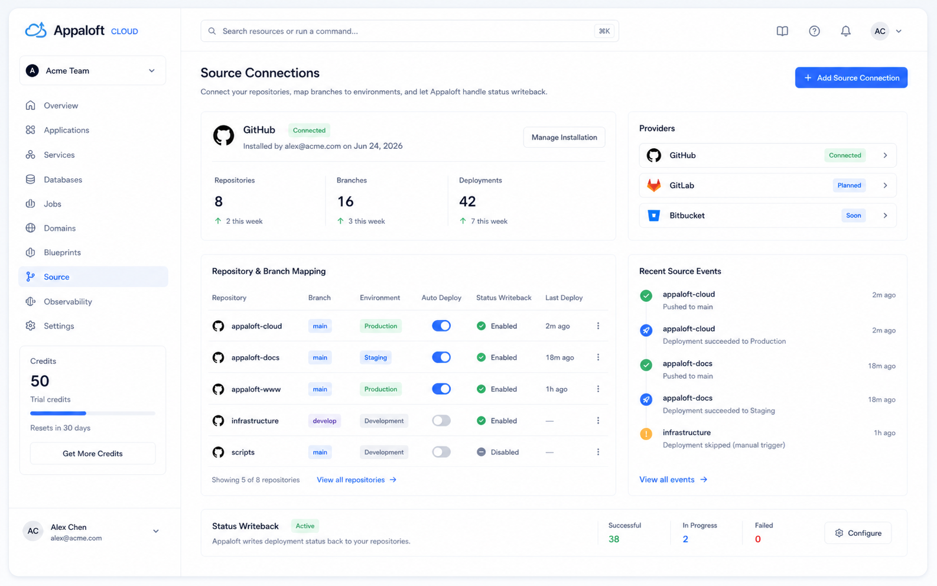
Task: Click the Planned badge next to GitLab
Action: (x=849, y=185)
